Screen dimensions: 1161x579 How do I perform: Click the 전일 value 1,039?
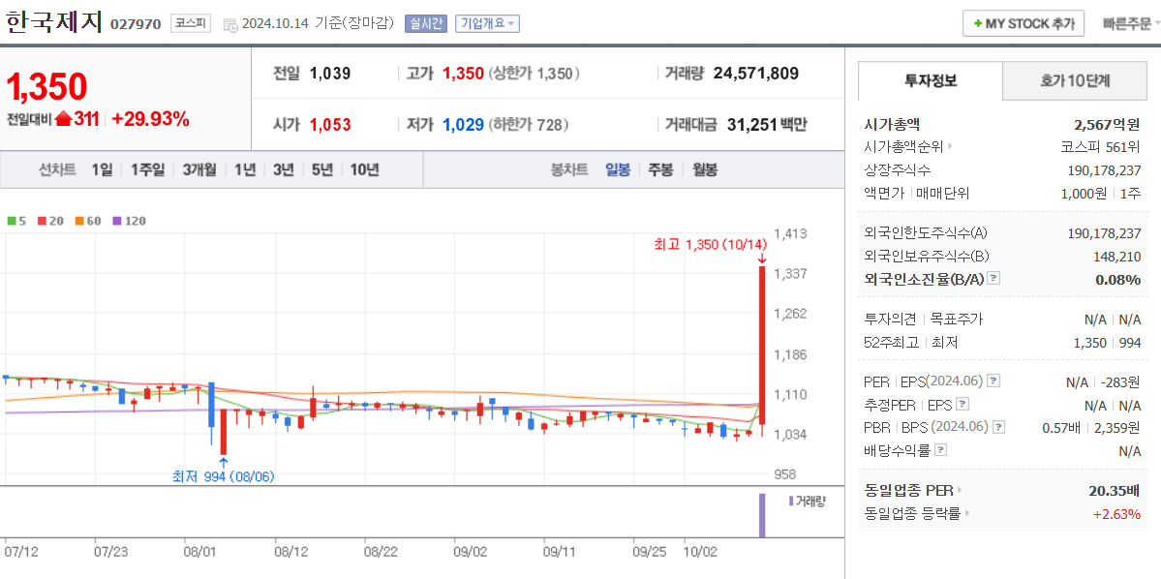[x=330, y=74]
